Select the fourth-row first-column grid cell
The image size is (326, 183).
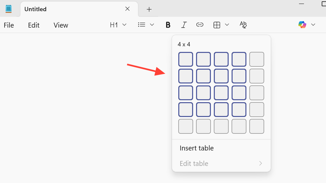pyautogui.click(x=186, y=109)
